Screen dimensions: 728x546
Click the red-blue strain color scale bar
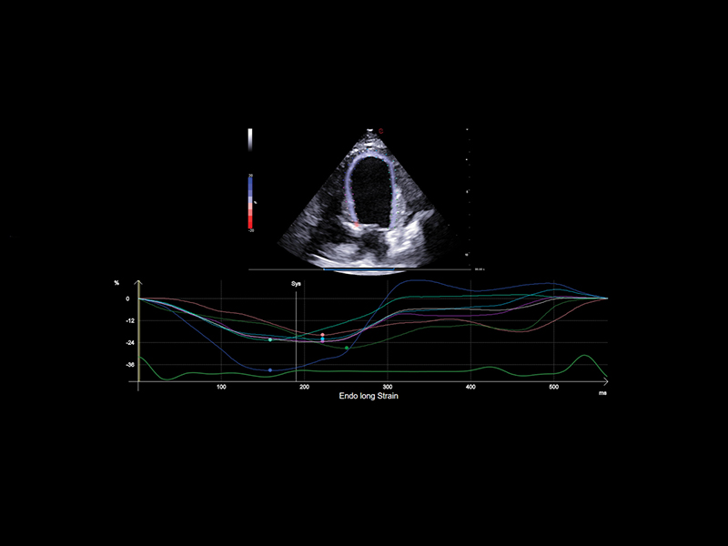[x=251, y=202]
